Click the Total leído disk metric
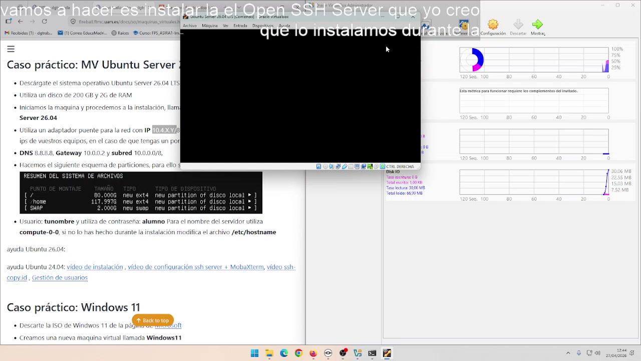The width and height of the screenshot is (641, 361). [404, 193]
